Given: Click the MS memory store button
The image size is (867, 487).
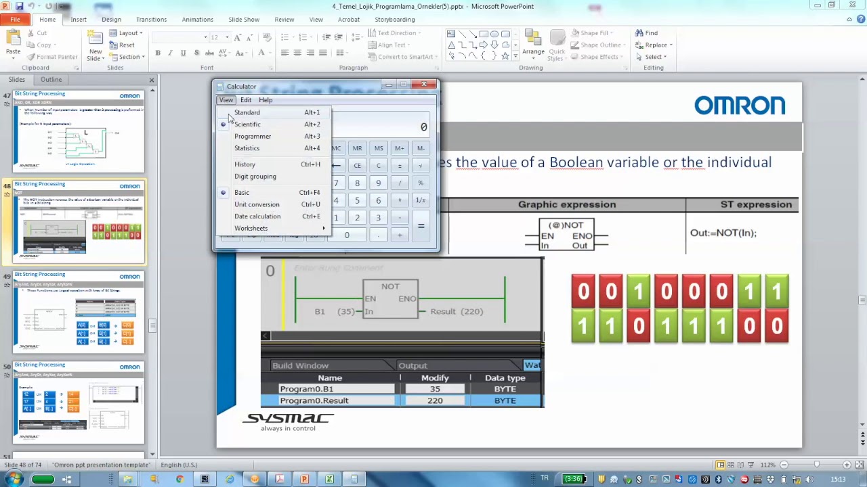Looking at the screenshot, I should [x=379, y=148].
